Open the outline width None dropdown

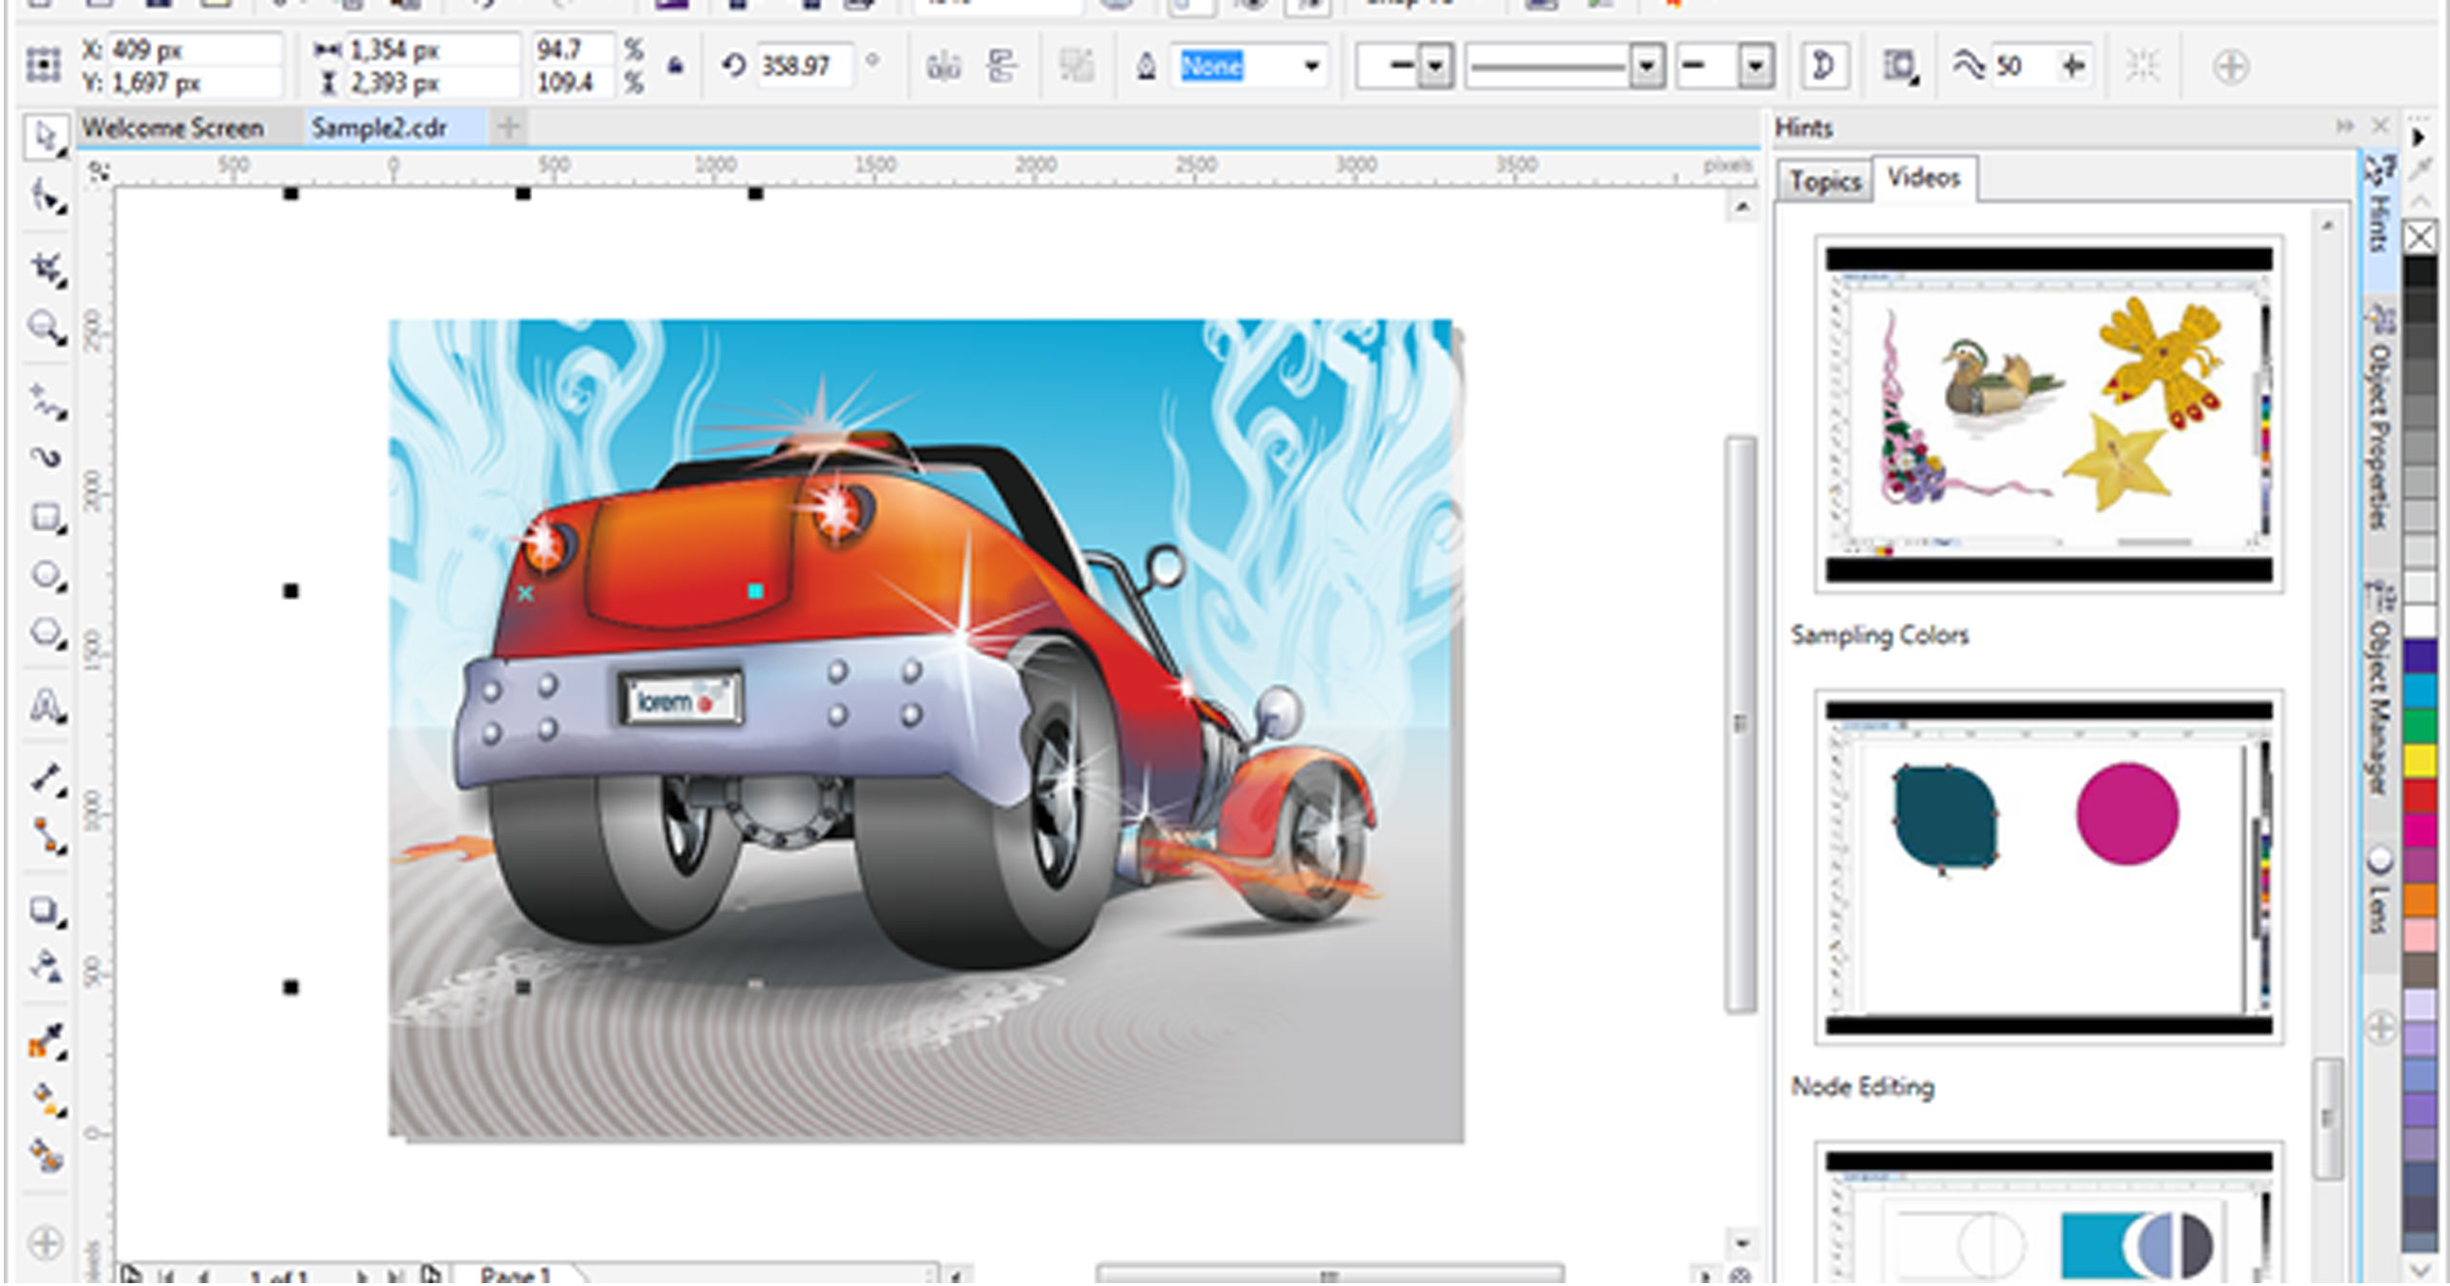pos(1311,66)
